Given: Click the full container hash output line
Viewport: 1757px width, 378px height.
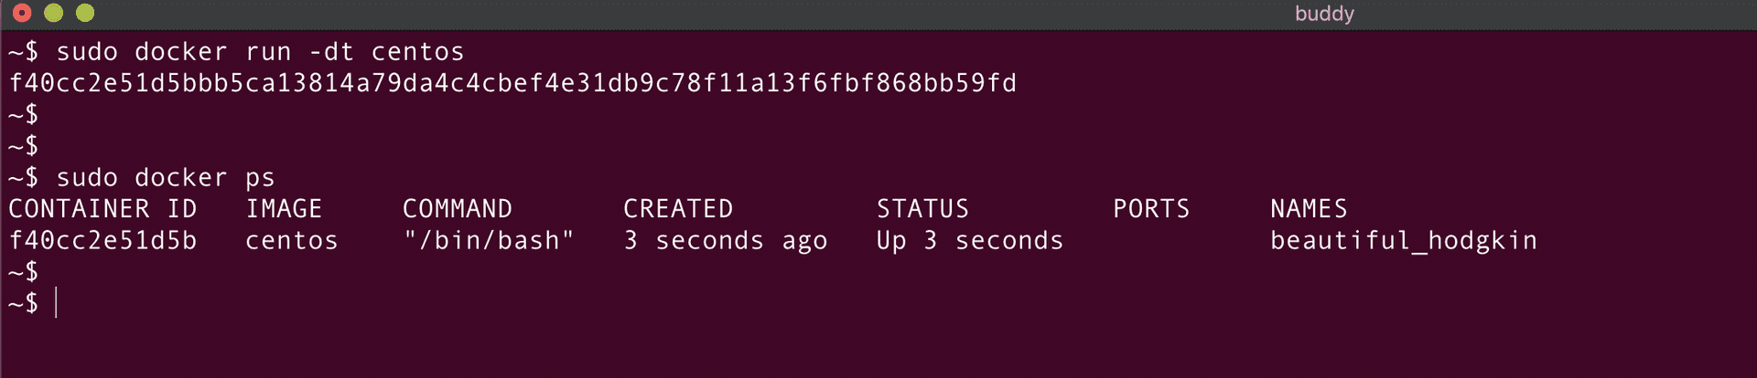Looking at the screenshot, I should click(512, 84).
